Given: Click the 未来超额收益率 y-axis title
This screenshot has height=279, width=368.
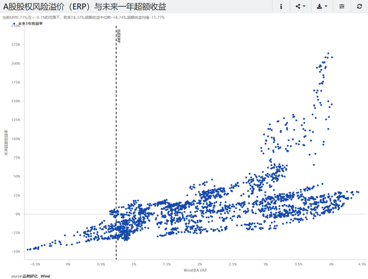Looking at the screenshot, I should pos(6,142).
